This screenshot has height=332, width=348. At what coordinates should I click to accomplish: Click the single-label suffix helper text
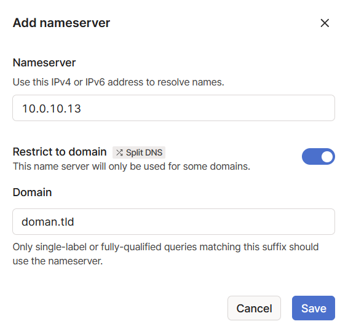pos(165,254)
